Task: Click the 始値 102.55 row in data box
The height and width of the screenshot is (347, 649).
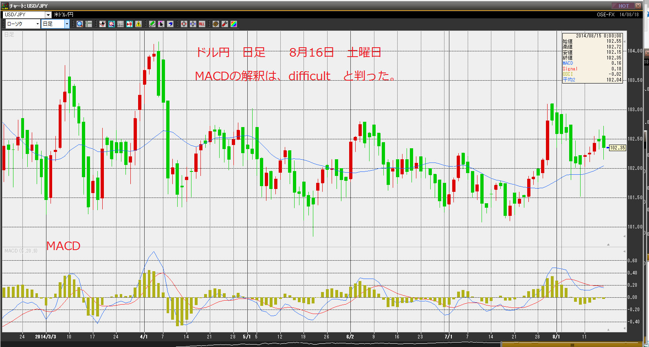Action: tap(592, 41)
